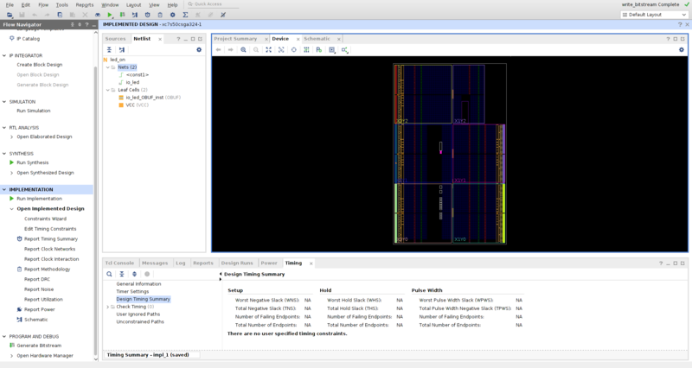Open Settings gear in main toolbar
The image size is (692, 368).
tap(172, 15)
